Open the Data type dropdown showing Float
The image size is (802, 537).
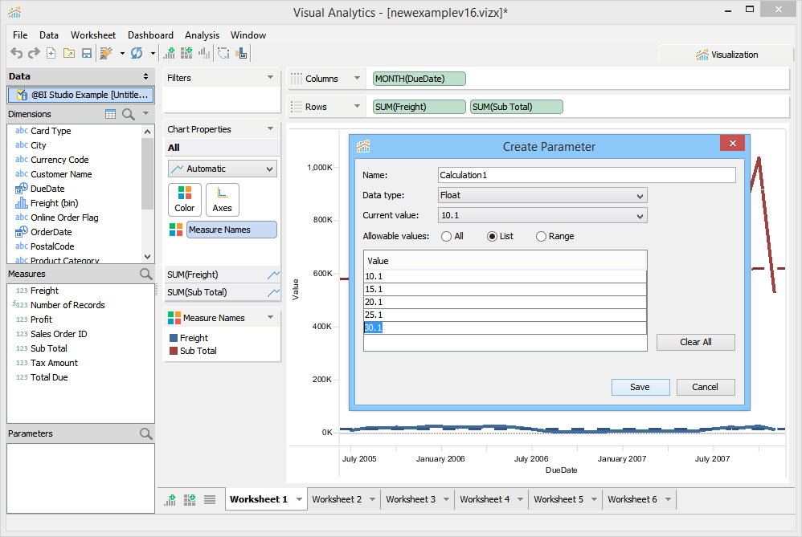(x=542, y=195)
